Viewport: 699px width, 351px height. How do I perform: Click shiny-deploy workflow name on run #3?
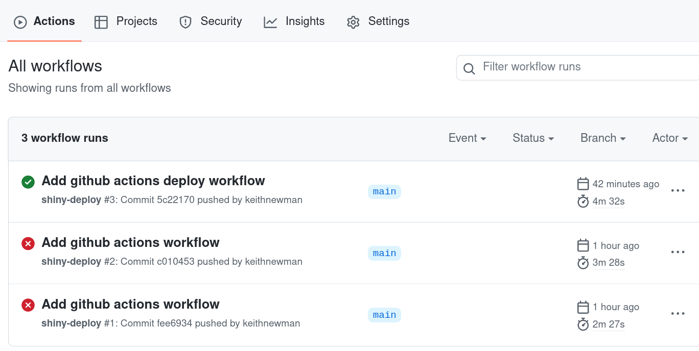click(x=72, y=200)
